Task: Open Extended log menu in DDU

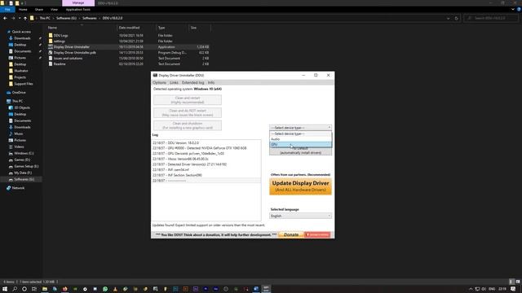Action: pyautogui.click(x=192, y=82)
